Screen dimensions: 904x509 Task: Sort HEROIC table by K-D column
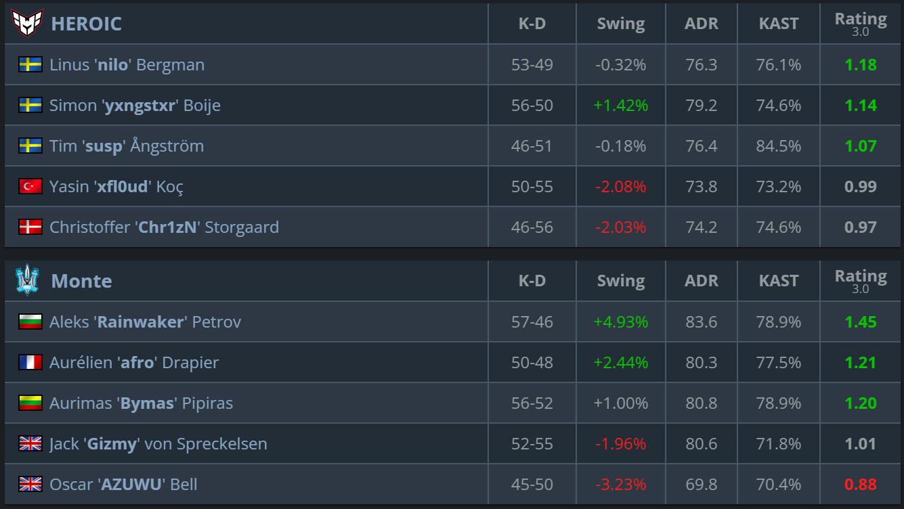click(x=532, y=24)
